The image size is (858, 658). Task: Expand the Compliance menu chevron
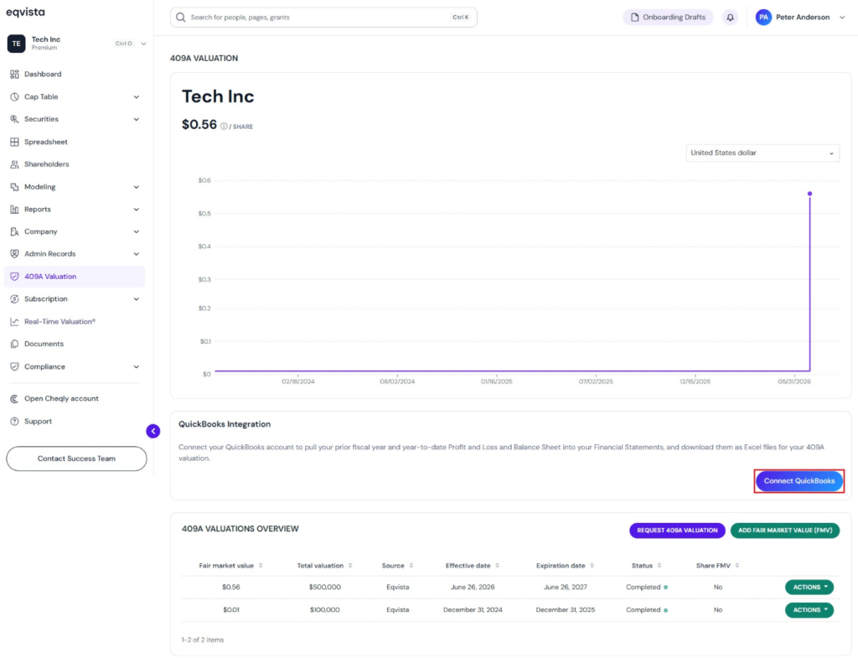click(x=137, y=367)
